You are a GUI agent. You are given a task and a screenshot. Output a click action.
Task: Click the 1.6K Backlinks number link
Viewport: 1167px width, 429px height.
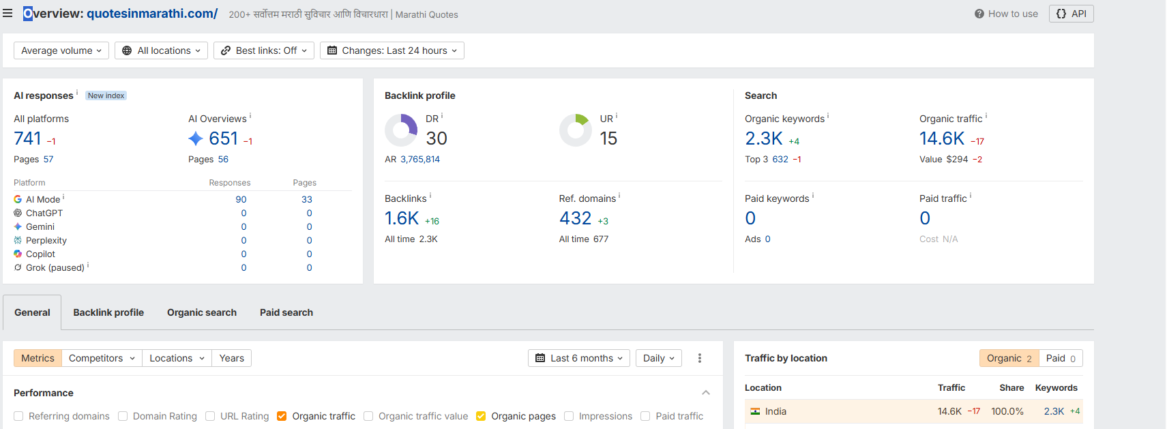tap(402, 218)
